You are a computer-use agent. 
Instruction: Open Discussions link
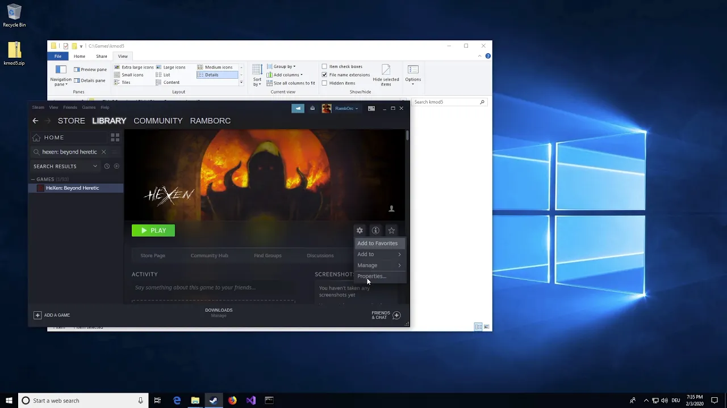320,256
